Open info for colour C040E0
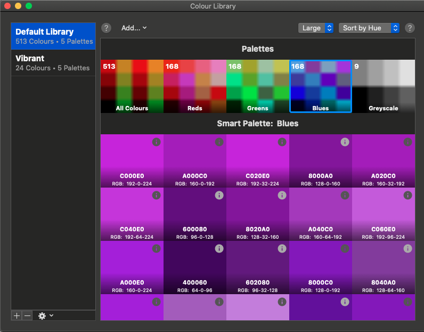This screenshot has width=424, height=332. [156, 195]
